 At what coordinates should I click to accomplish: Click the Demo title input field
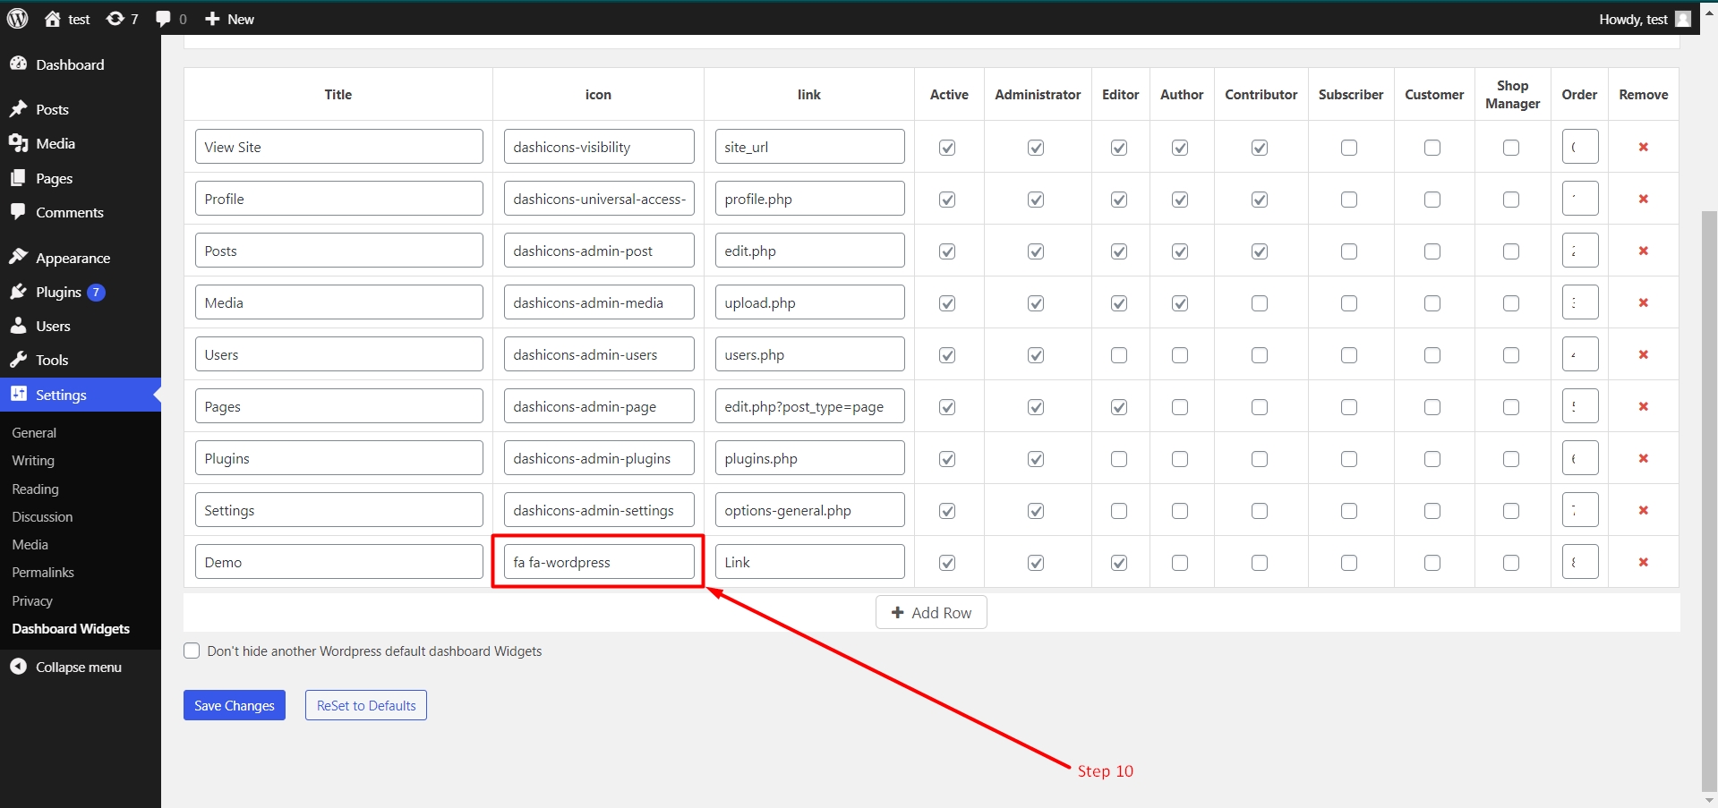pos(339,562)
